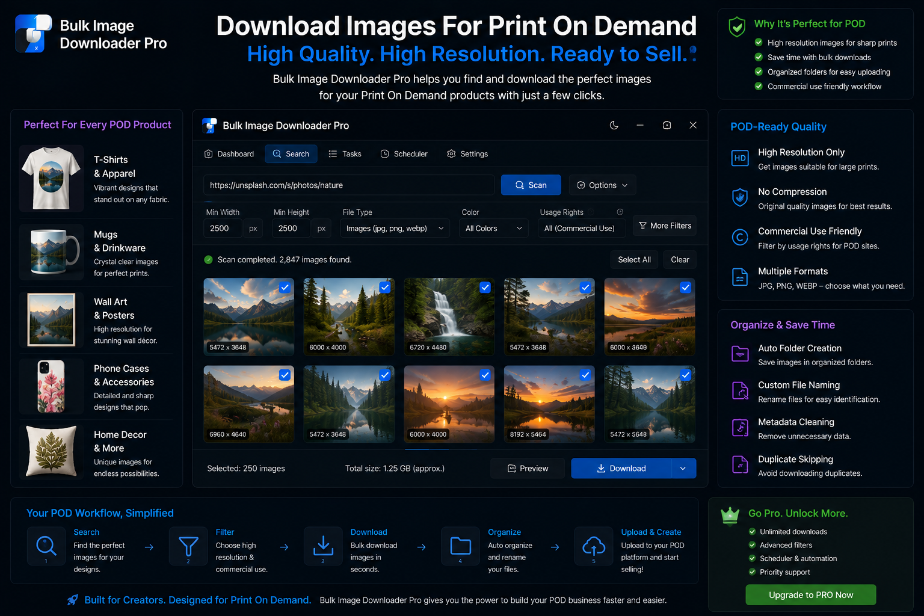Open the px unit selector for Min Height
The image size is (924, 616).
click(x=321, y=229)
